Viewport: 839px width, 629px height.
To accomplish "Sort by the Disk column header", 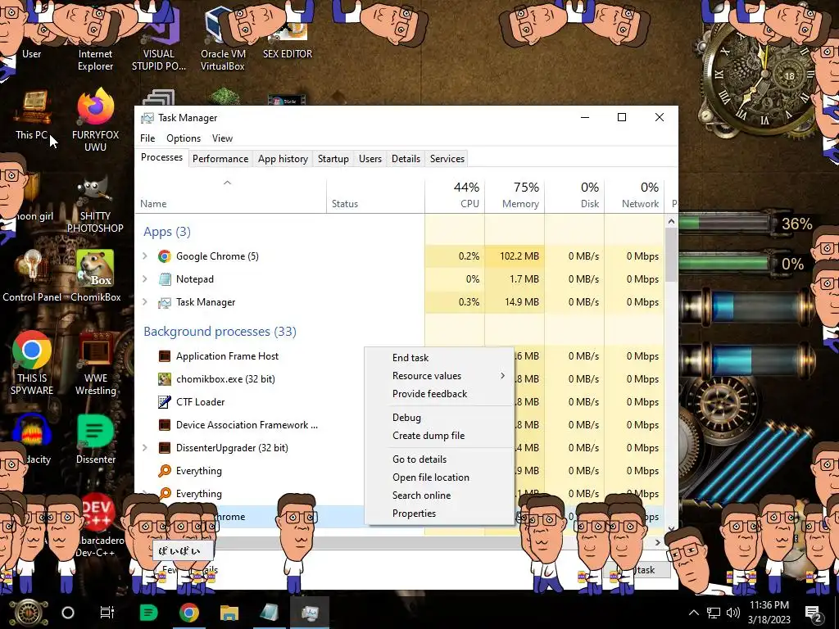I will 574,195.
